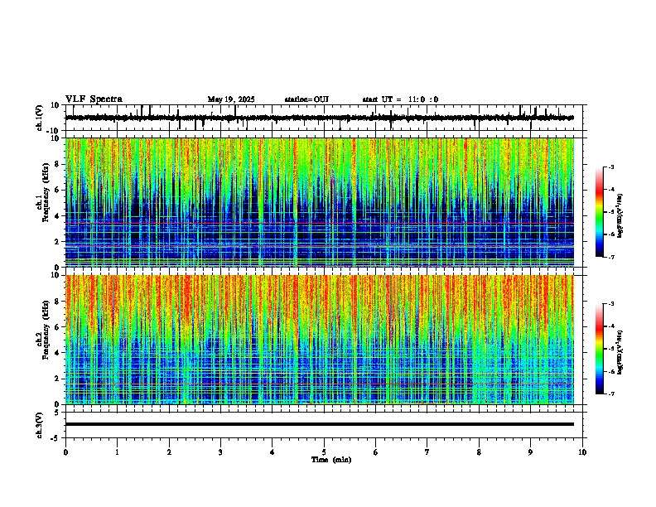Click the "5" tick on ch.3(V) axis
Image resolution: width=656 pixels, height=507 pixels.
pyautogui.click(x=58, y=413)
